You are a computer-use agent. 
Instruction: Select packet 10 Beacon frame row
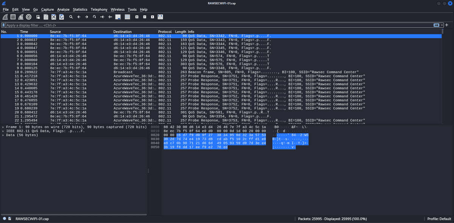pyautogui.click(x=221, y=72)
